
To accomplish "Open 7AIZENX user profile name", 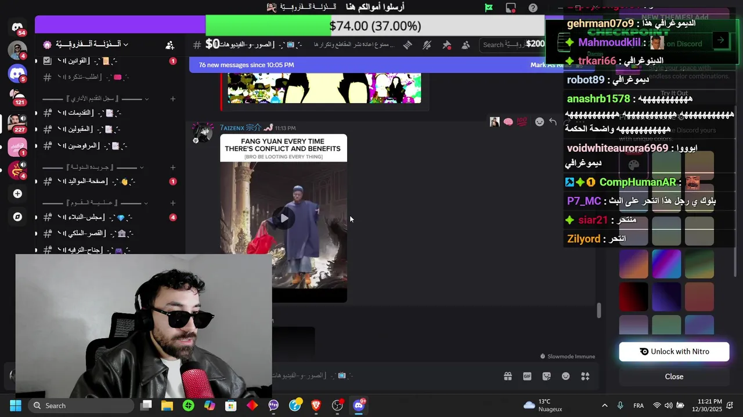I will (x=240, y=127).
